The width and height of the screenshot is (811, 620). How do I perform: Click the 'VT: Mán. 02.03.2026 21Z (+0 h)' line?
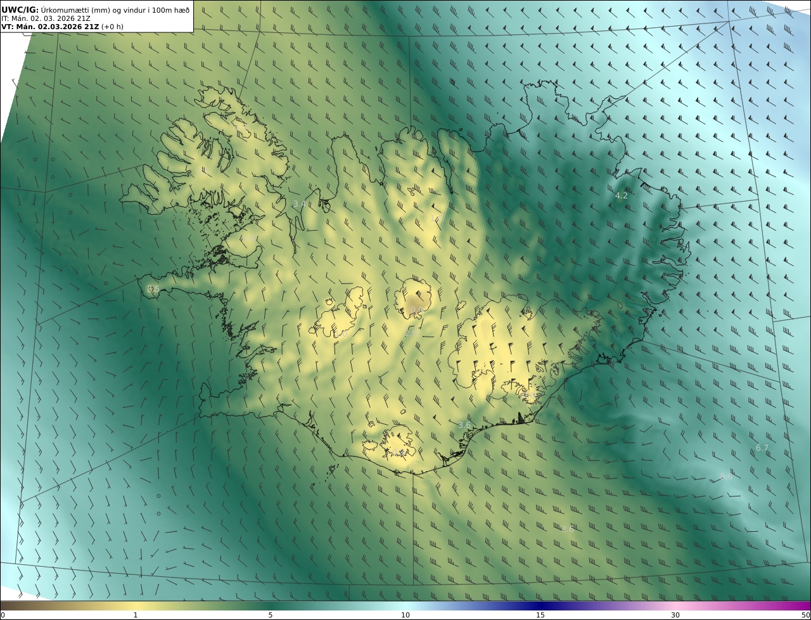coord(62,27)
